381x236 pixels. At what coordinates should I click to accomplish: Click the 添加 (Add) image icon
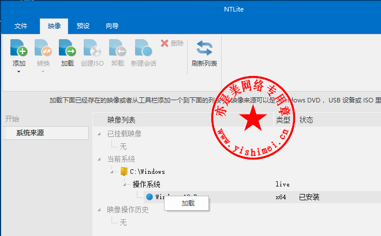[x=18, y=48]
